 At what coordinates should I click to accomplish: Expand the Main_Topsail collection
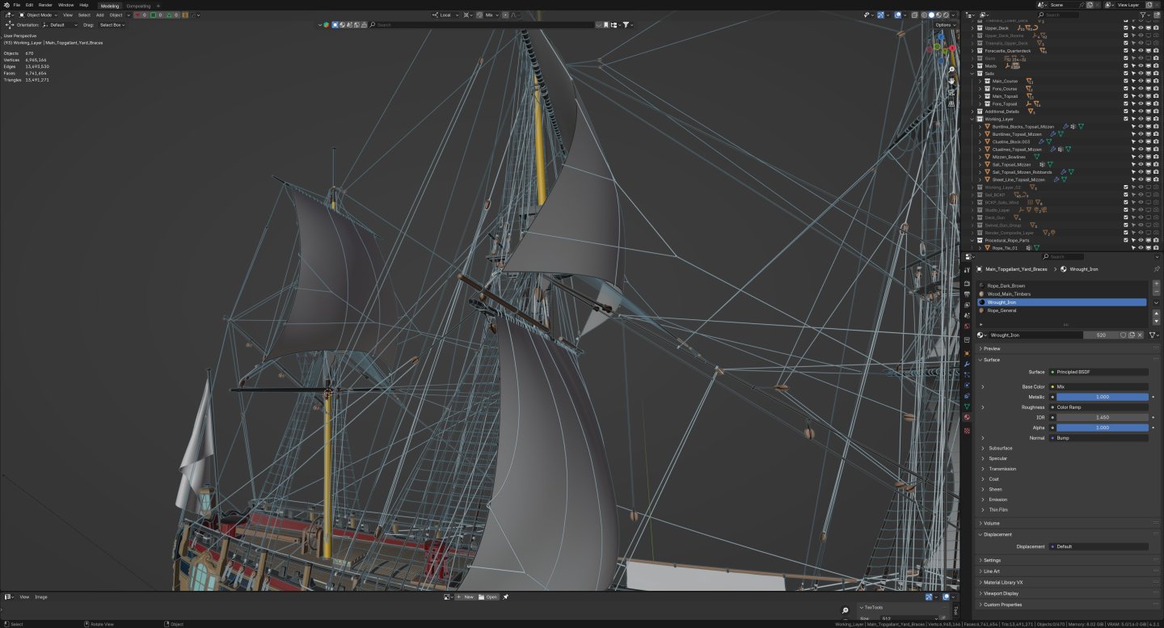[980, 96]
